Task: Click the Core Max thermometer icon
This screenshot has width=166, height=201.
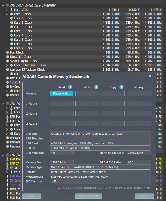Action: click(x=8, y=121)
